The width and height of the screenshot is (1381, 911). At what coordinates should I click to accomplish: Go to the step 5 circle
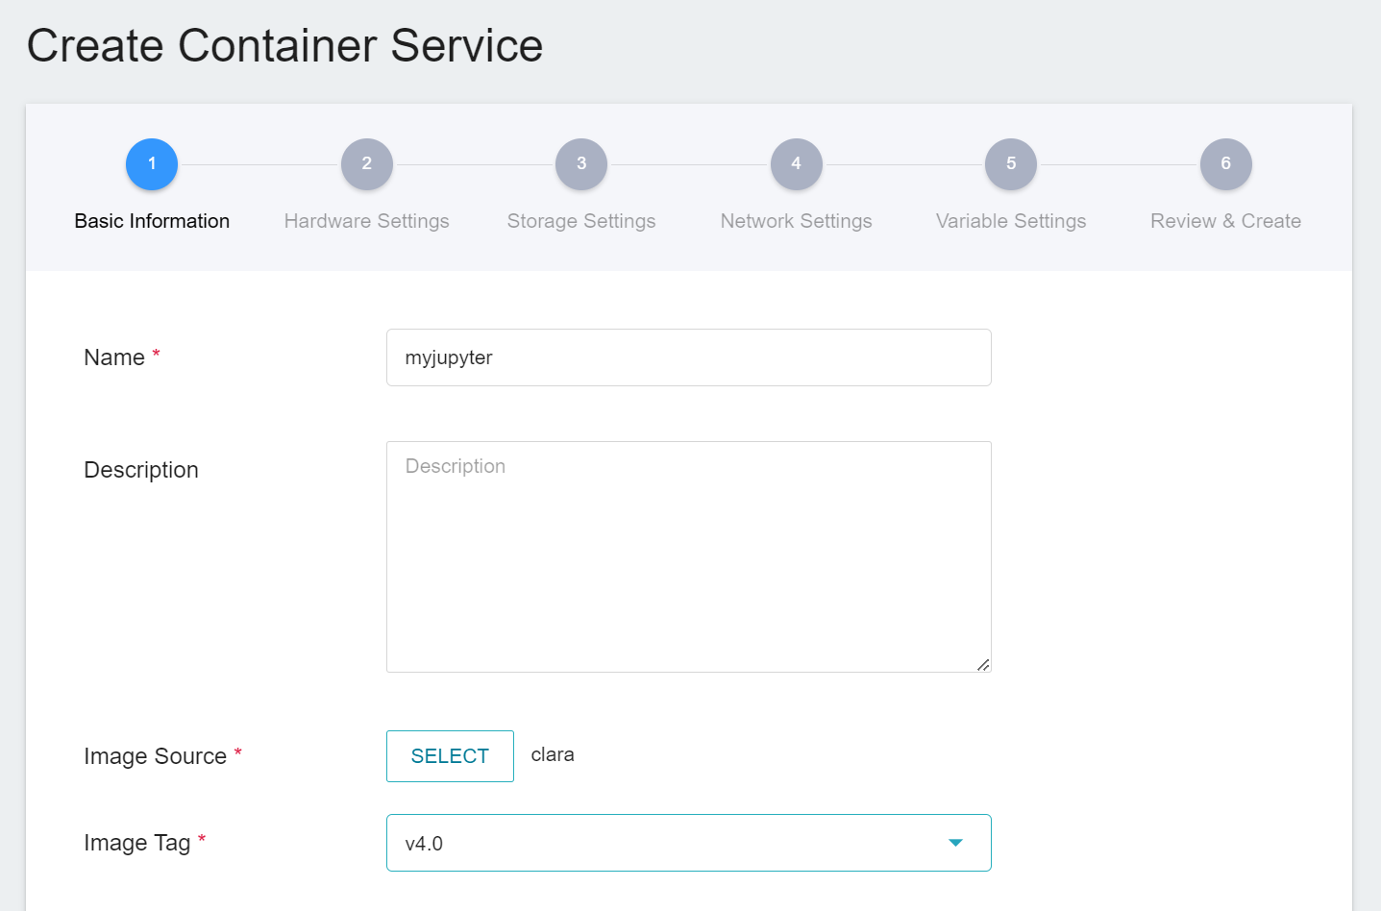tap(1011, 164)
